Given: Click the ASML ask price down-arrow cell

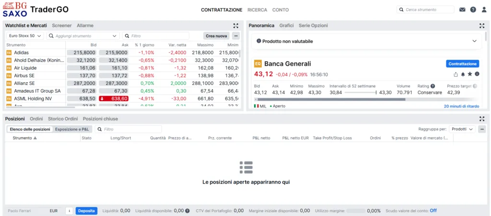Looking at the screenshot, I should [x=114, y=98].
